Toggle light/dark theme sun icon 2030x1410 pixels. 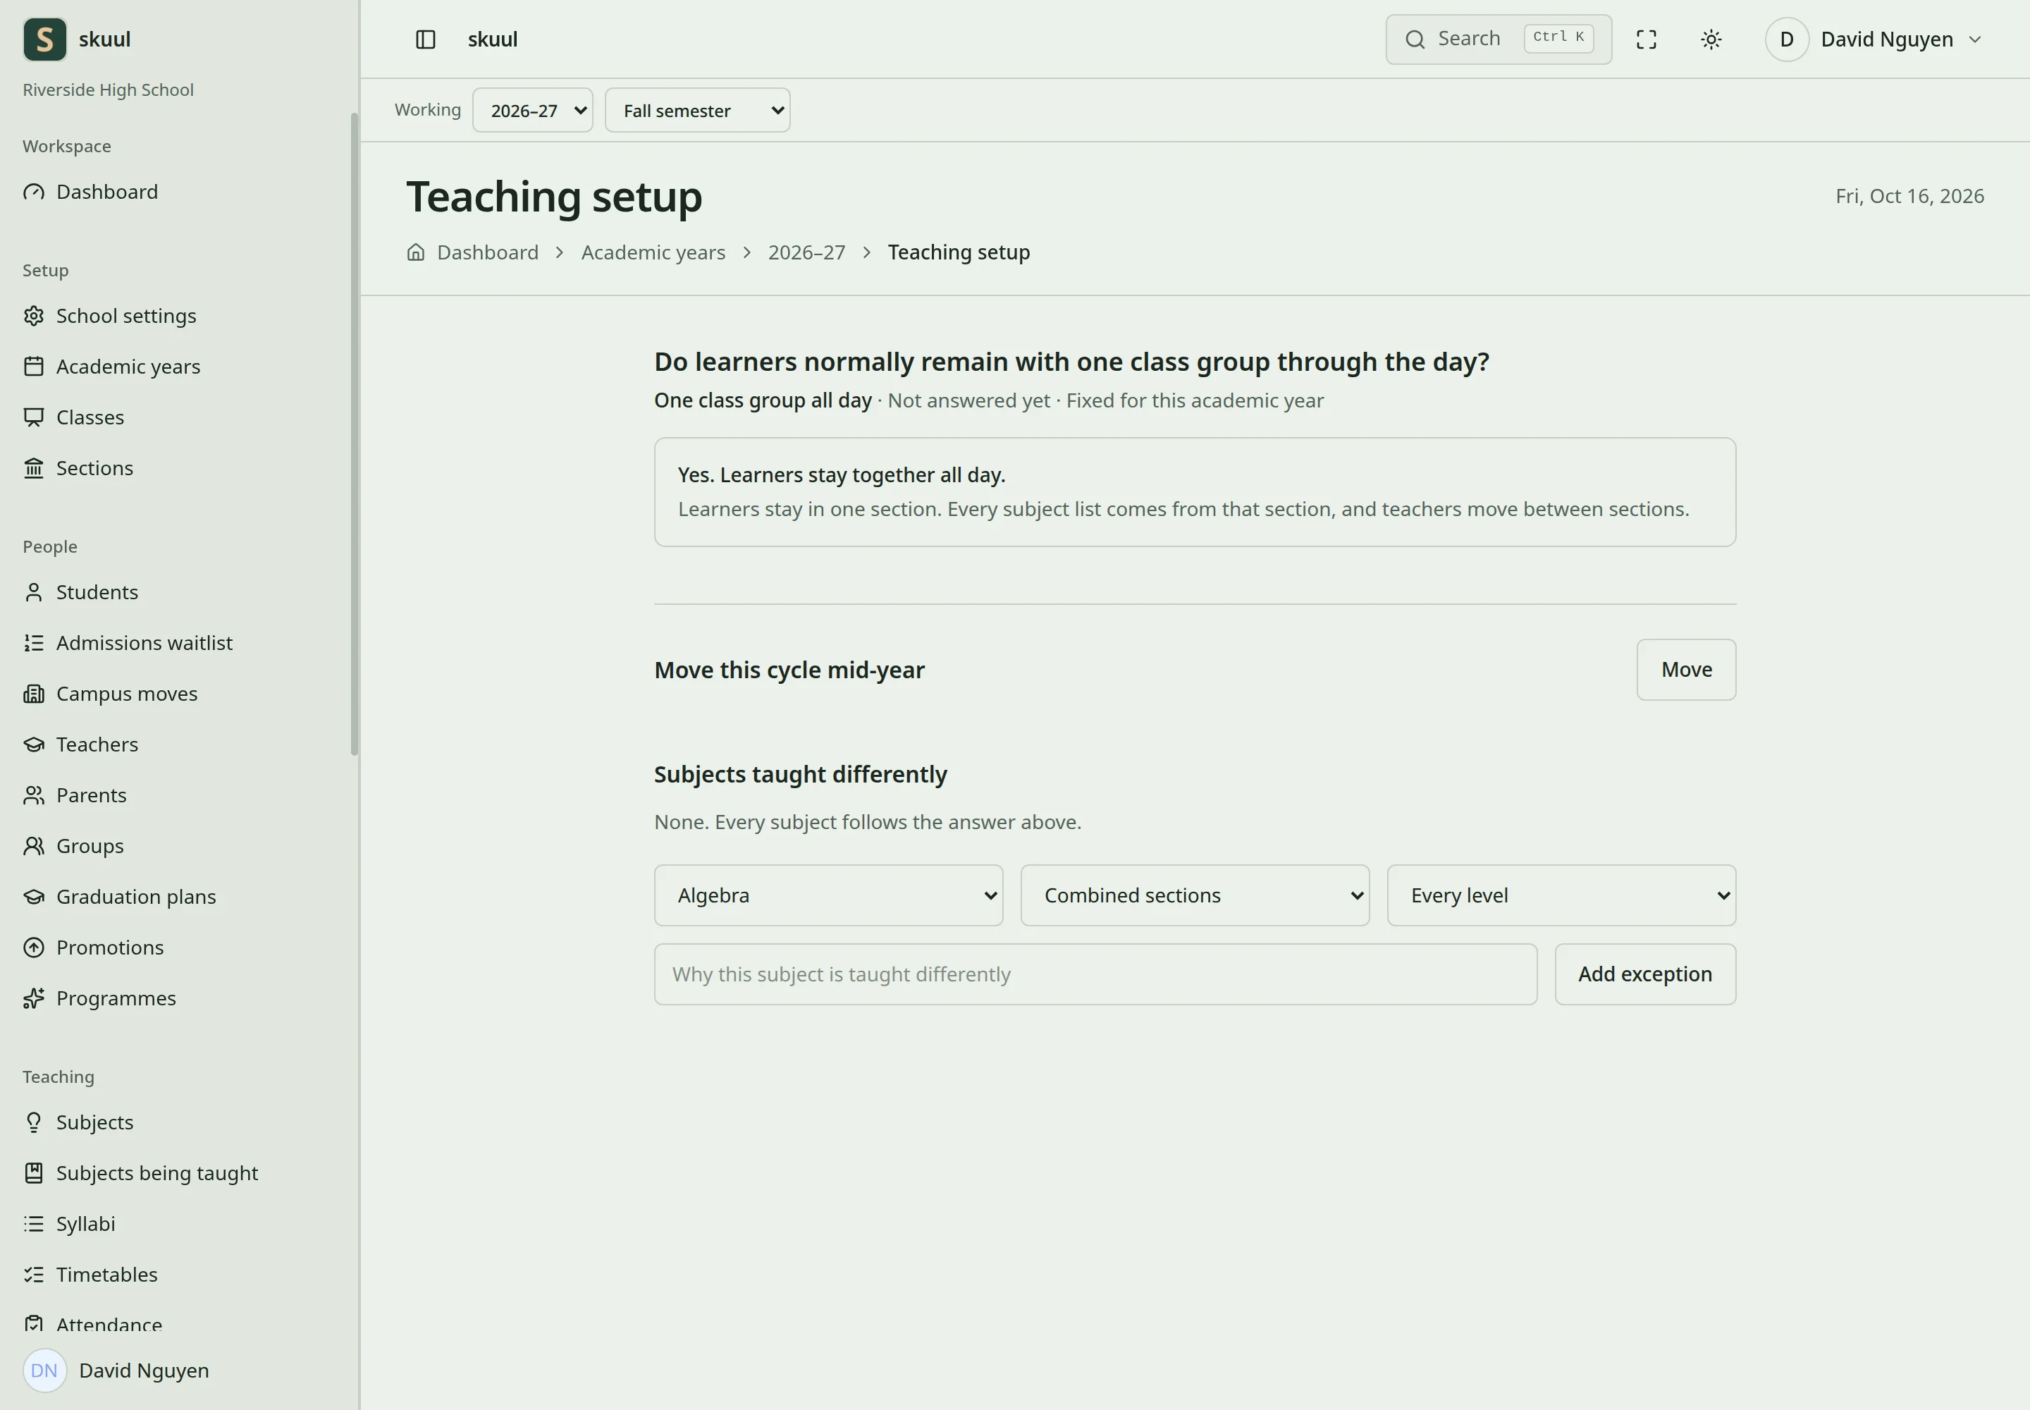pos(1711,39)
